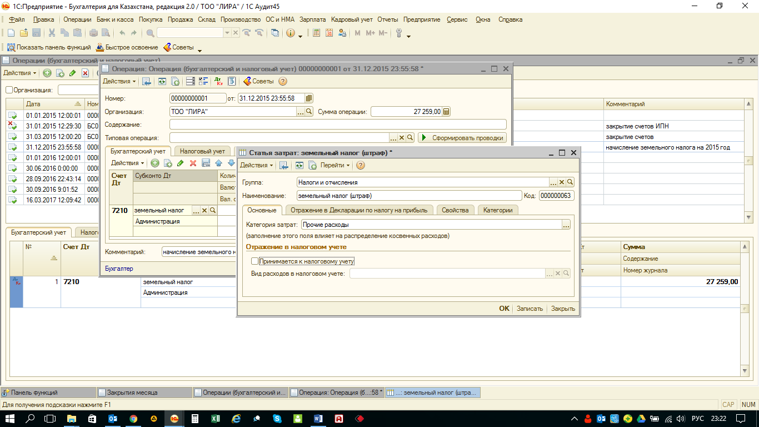Image resolution: width=759 pixels, height=427 pixels.
Task: Click red delete row icon in Операция table toolbar
Action: pos(193,163)
